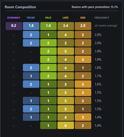Image resolution: width=124 pixels, height=137 pixels.
Task: Click the LATE column header
Action: [65, 18]
